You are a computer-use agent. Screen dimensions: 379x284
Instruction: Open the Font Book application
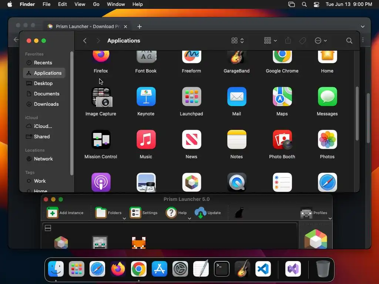pos(146,57)
